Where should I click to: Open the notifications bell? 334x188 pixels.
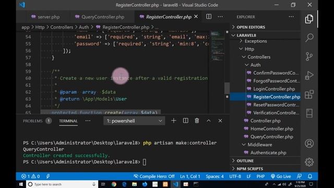(x=310, y=177)
